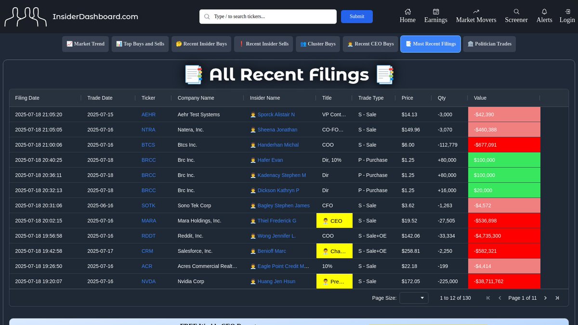Click the -$38,711,762 value cell
Viewport: 578px width, 325px height.
504,282
